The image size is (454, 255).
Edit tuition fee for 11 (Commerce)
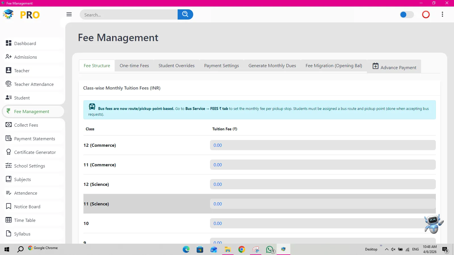pos(323,165)
